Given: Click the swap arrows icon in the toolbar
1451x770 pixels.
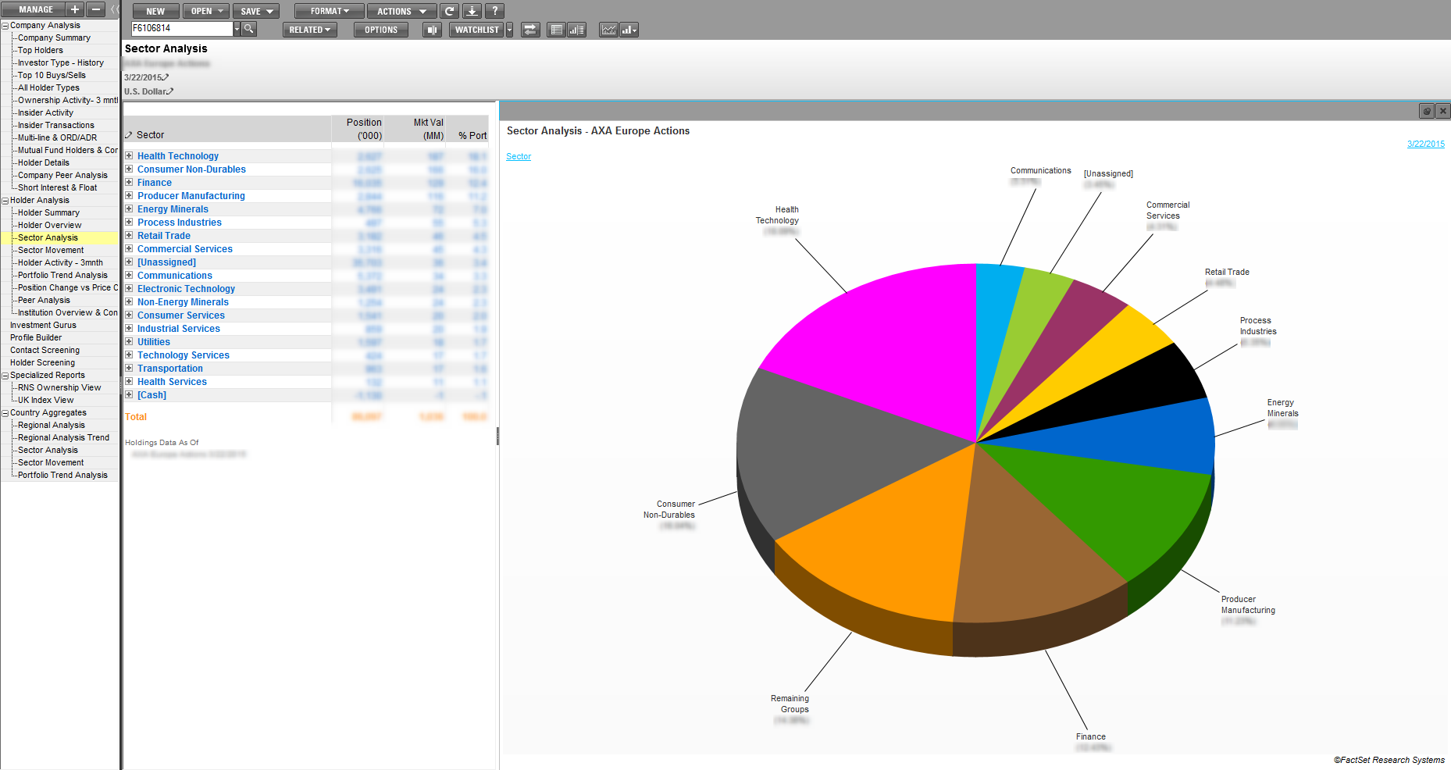Looking at the screenshot, I should (531, 30).
